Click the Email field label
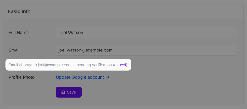247x109 pixels. click(x=14, y=50)
